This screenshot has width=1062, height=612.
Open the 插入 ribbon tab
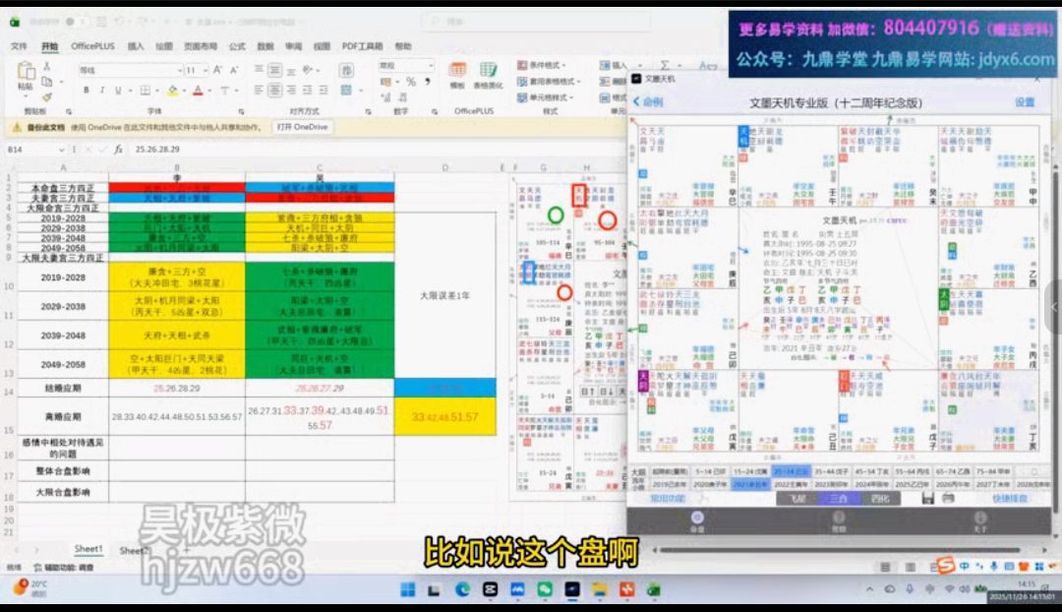[136, 46]
